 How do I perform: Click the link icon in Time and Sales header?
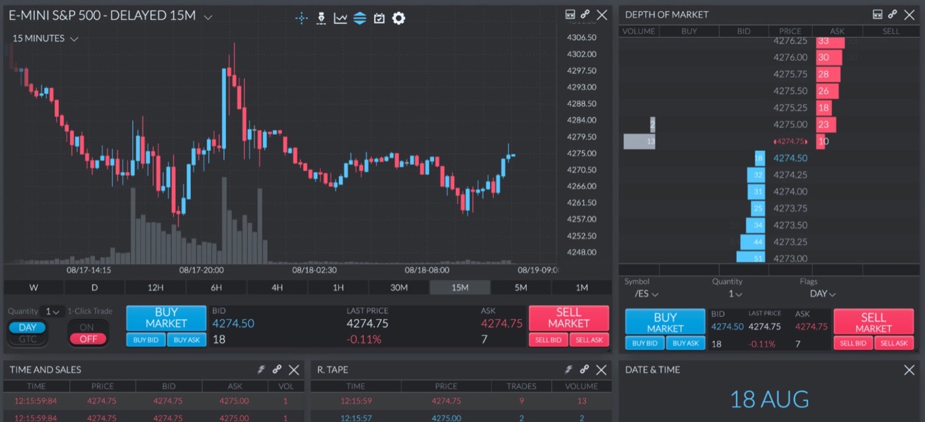(277, 370)
